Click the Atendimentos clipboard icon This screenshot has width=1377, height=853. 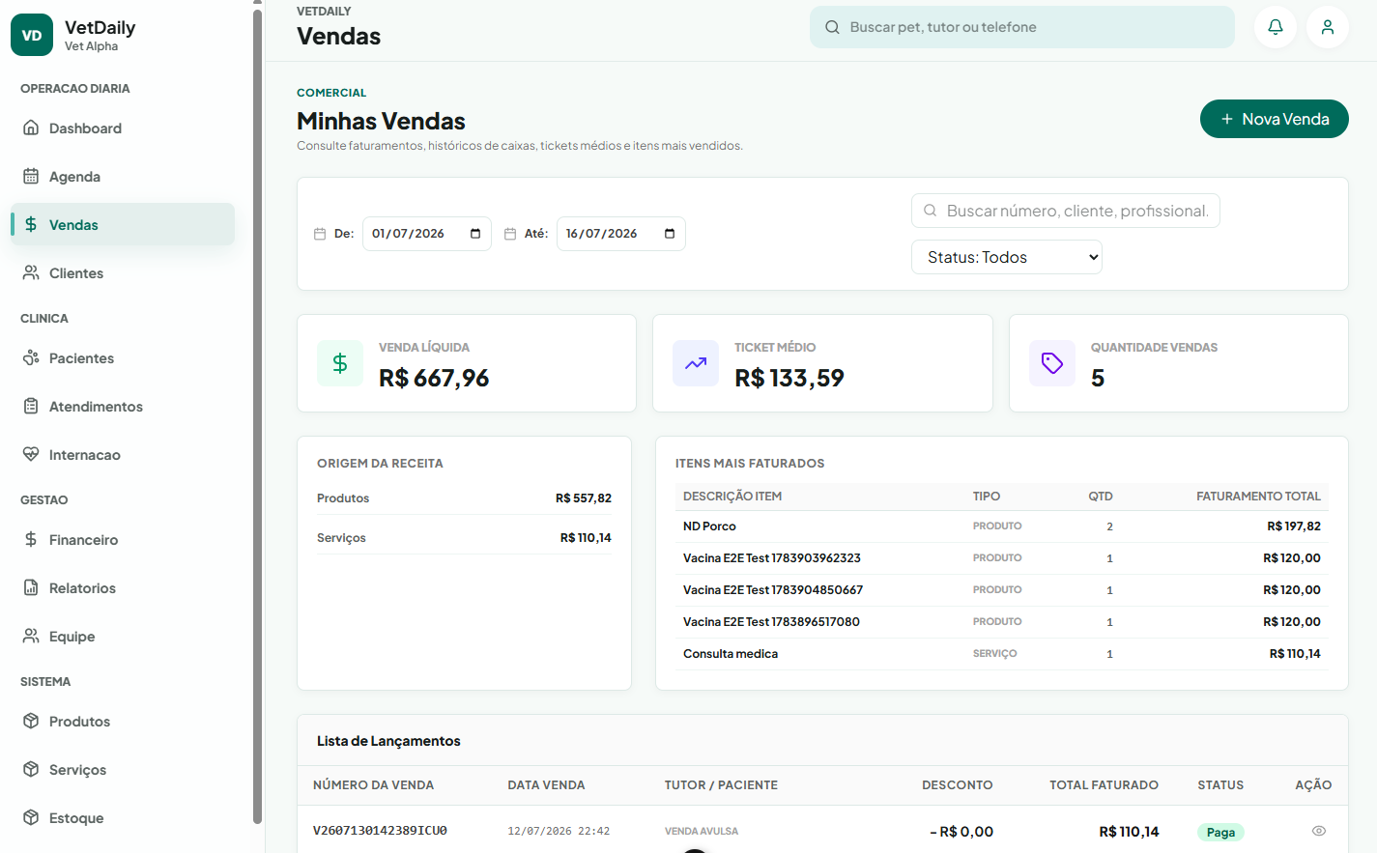[31, 406]
